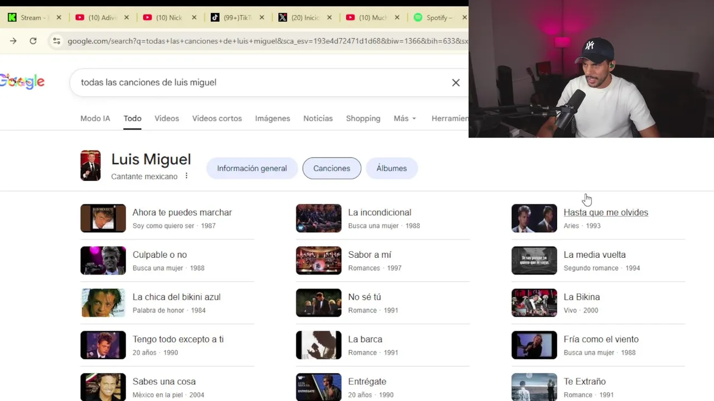Open Hasta que me olvides song

tap(606, 212)
